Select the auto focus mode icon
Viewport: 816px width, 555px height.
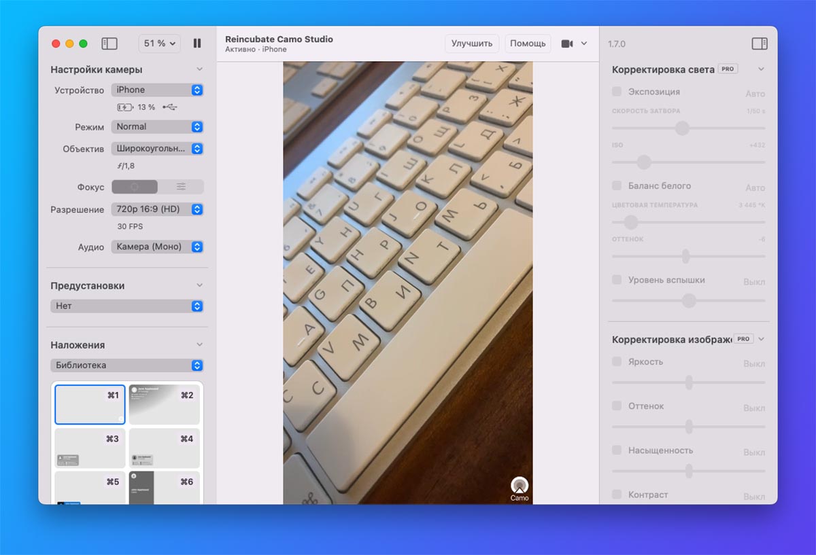135,187
